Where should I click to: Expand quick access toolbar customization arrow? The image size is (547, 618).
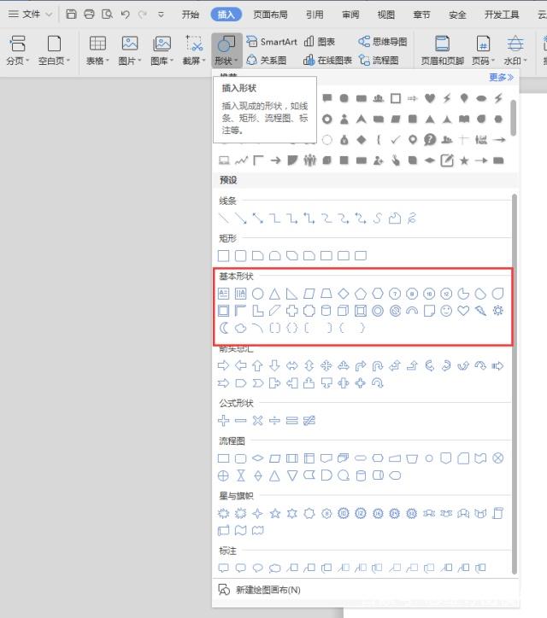[161, 15]
